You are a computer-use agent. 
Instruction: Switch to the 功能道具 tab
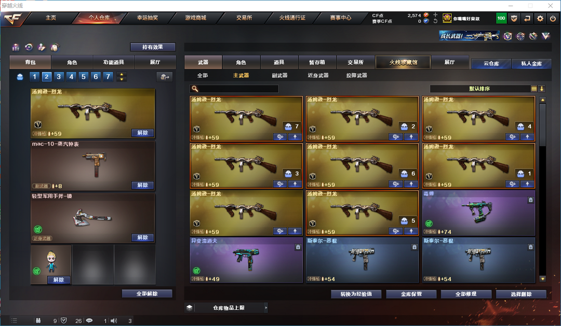(x=113, y=62)
